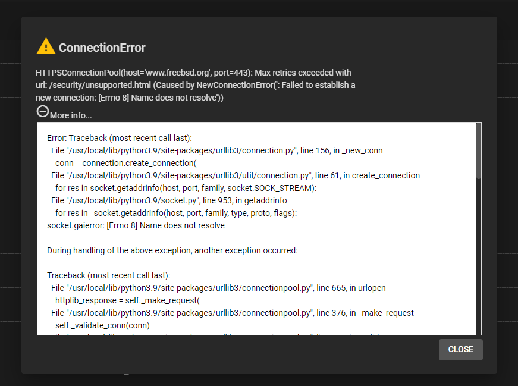Click the 'Error: Traceback (most recent call last)' line
This screenshot has height=386, width=518.
pos(120,138)
